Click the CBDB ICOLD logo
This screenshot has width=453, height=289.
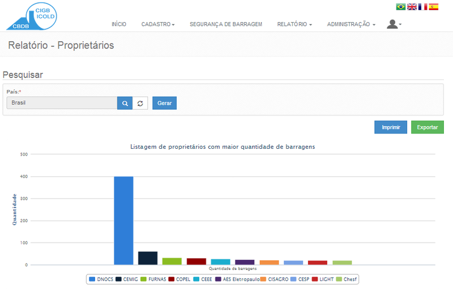click(32, 16)
